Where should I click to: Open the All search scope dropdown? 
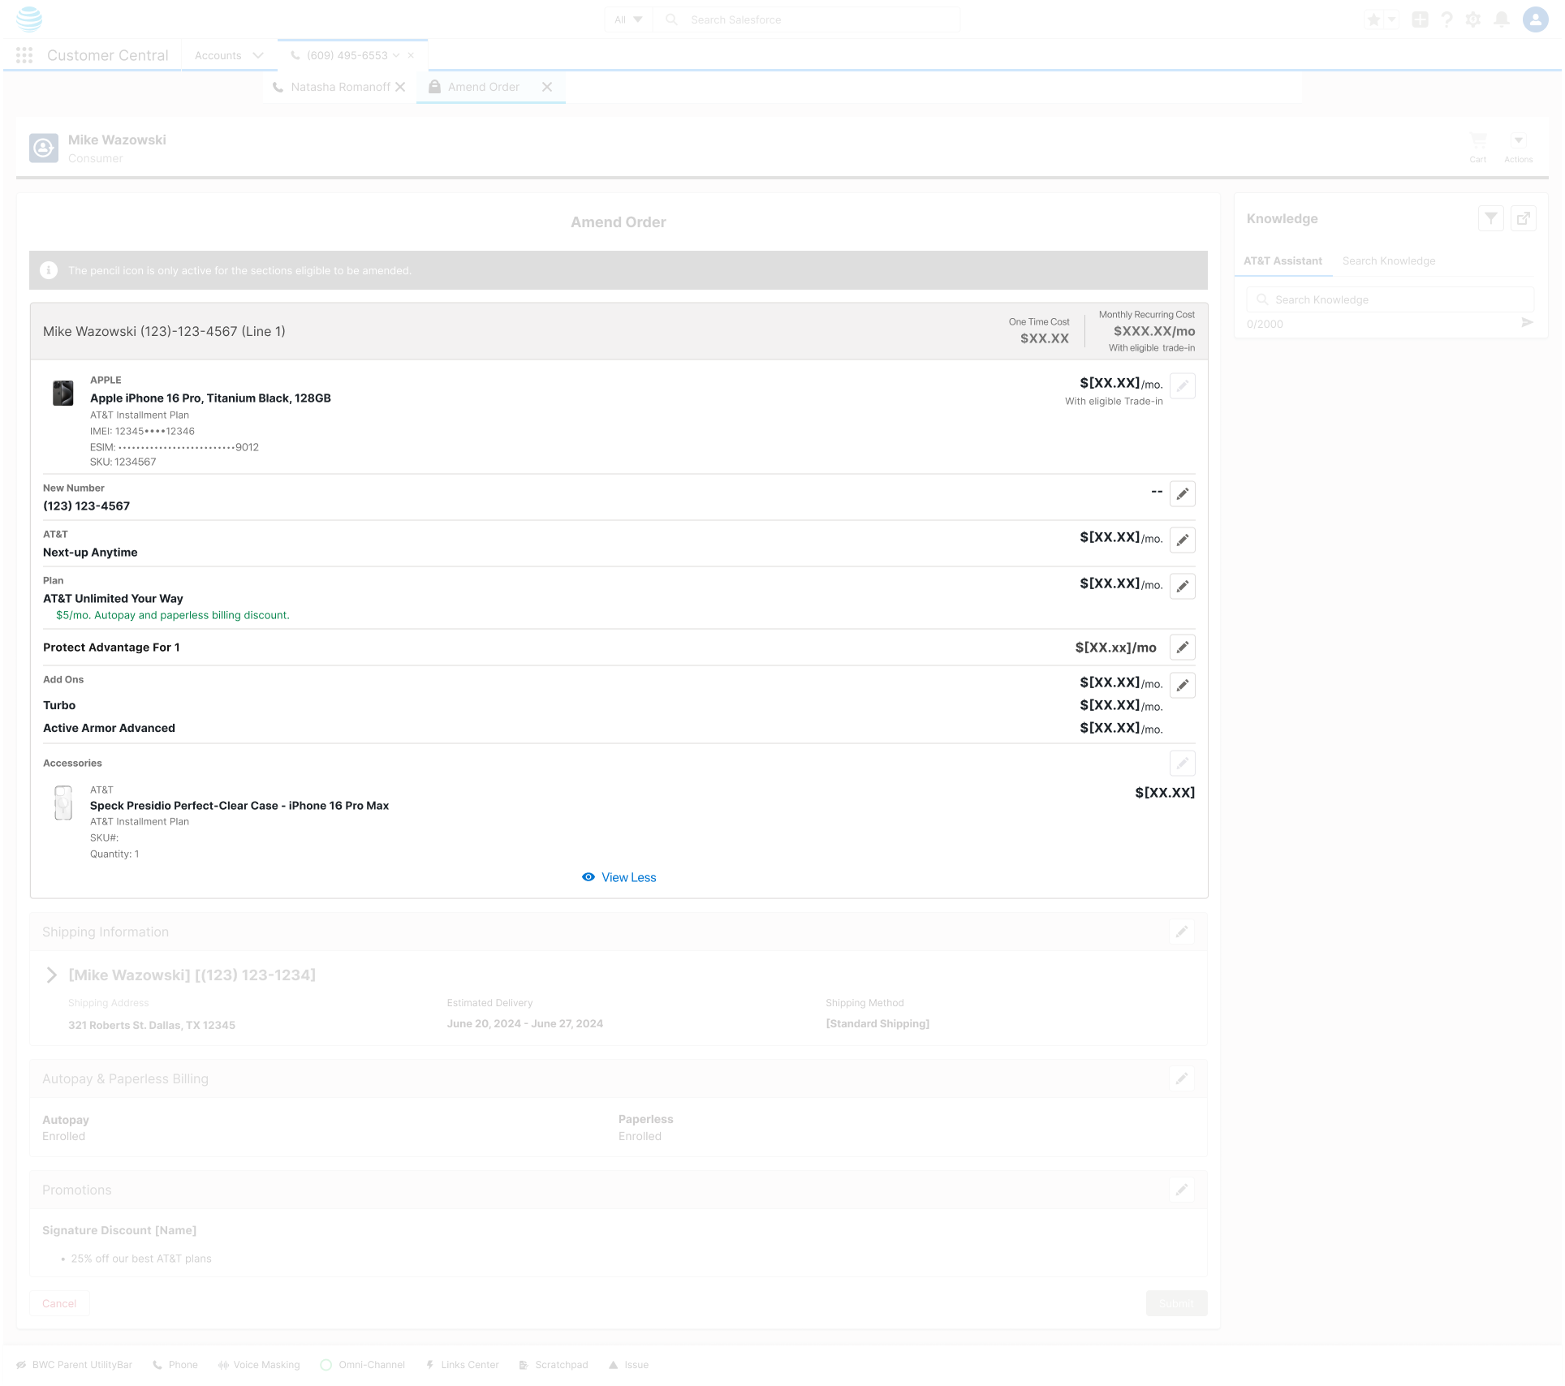click(x=628, y=19)
